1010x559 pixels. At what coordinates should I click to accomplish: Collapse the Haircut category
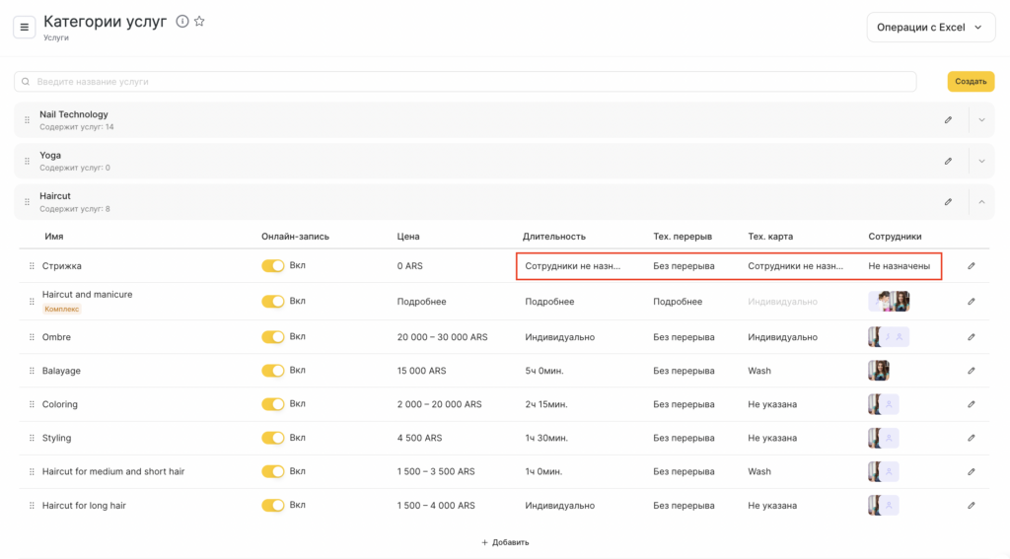coord(981,202)
